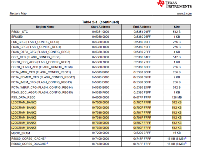Image resolution: width=200 pixels, height=147 pixels.
Task: Click end address 0x5380 C7FF
Action: tap(142, 77)
